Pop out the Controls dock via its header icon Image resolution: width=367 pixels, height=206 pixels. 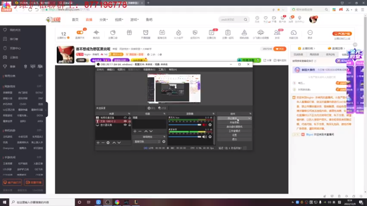(x=250, y=114)
